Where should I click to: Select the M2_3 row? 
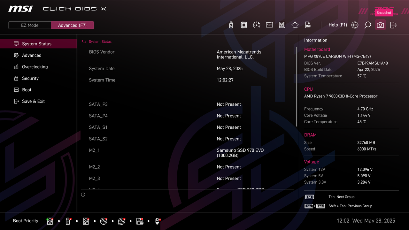point(187,179)
